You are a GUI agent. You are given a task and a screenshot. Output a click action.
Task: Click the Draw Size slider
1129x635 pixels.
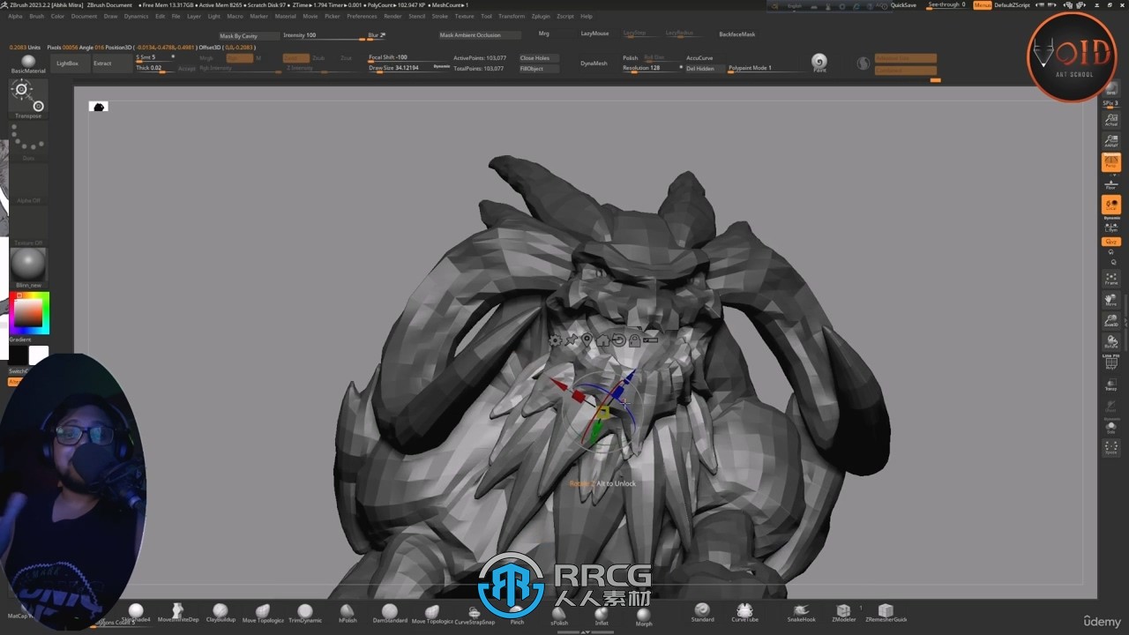pos(409,68)
